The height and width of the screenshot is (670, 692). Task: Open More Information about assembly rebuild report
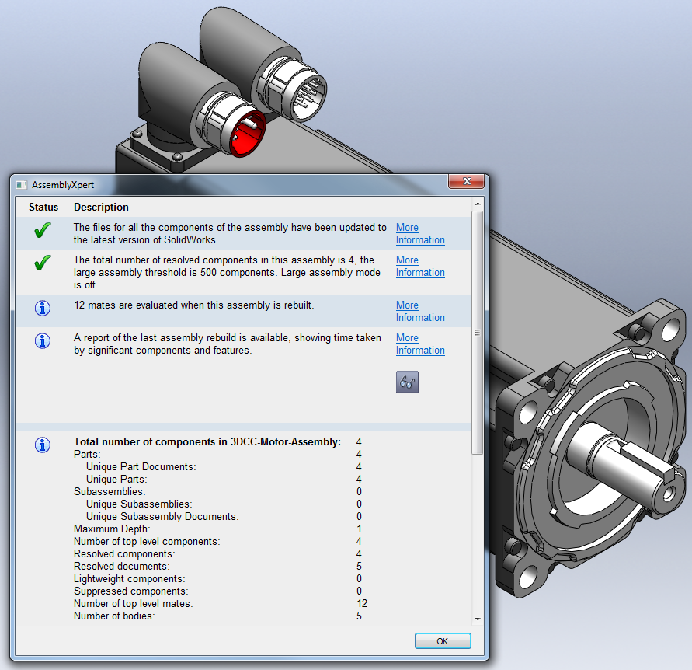(x=419, y=344)
